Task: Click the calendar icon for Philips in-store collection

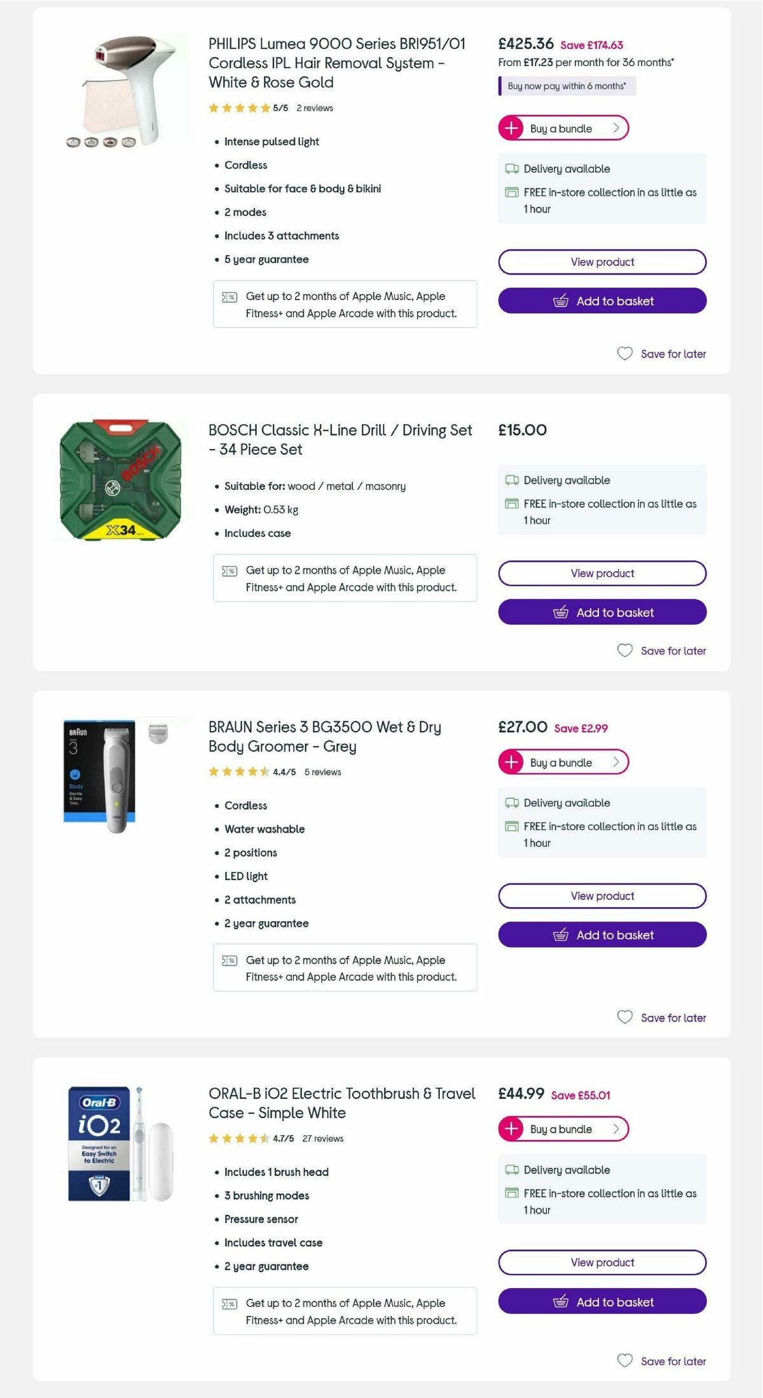Action: click(511, 192)
